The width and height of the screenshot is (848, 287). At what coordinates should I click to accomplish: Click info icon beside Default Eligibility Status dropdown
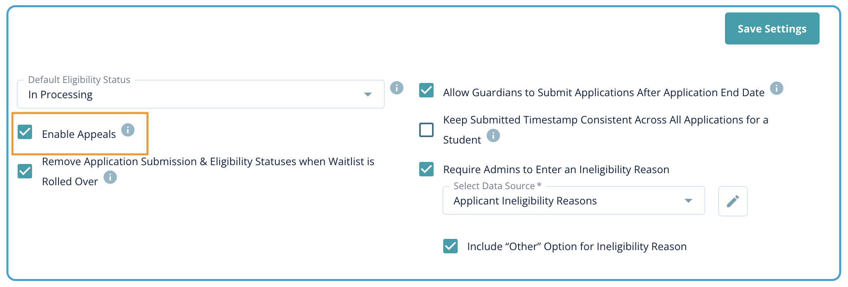396,88
